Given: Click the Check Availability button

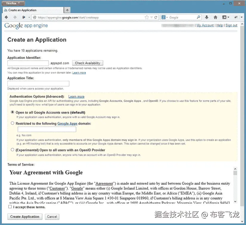Looking at the screenshot, I should tap(88, 63).
